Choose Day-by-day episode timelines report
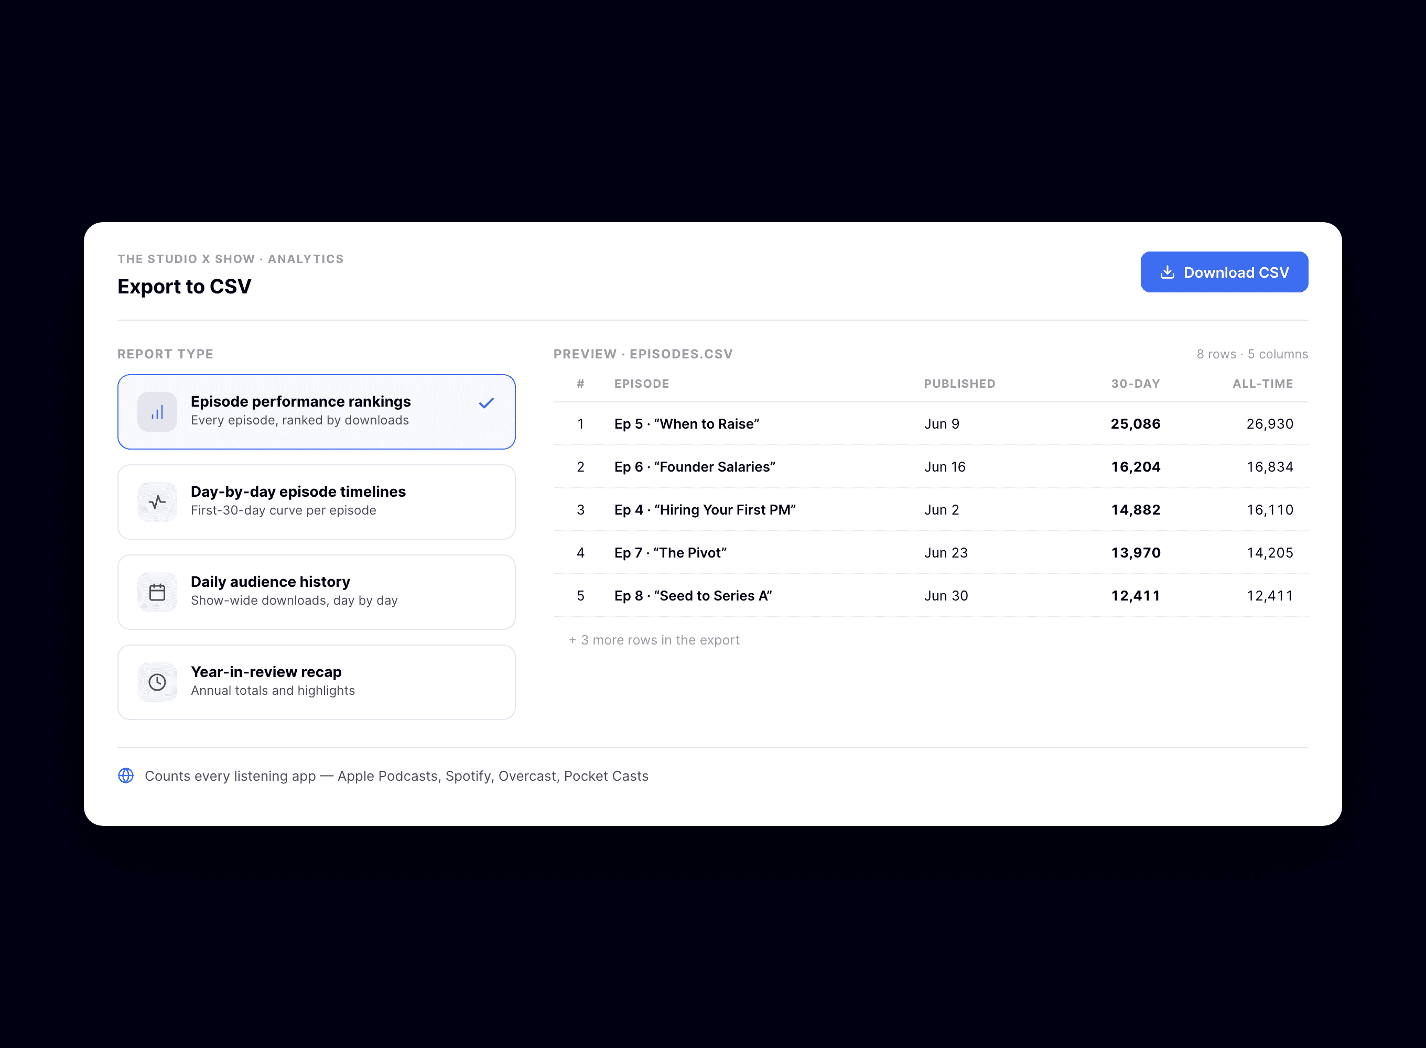 [x=316, y=502]
